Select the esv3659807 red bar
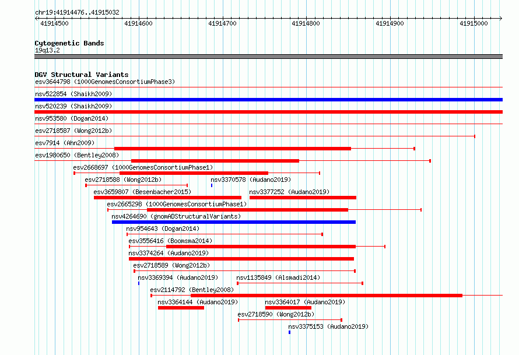Screen dimensions: 519x355 pyautogui.click(x=167, y=198)
